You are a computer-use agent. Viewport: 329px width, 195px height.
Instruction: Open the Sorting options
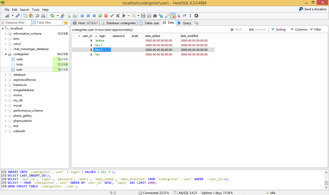click(278, 30)
